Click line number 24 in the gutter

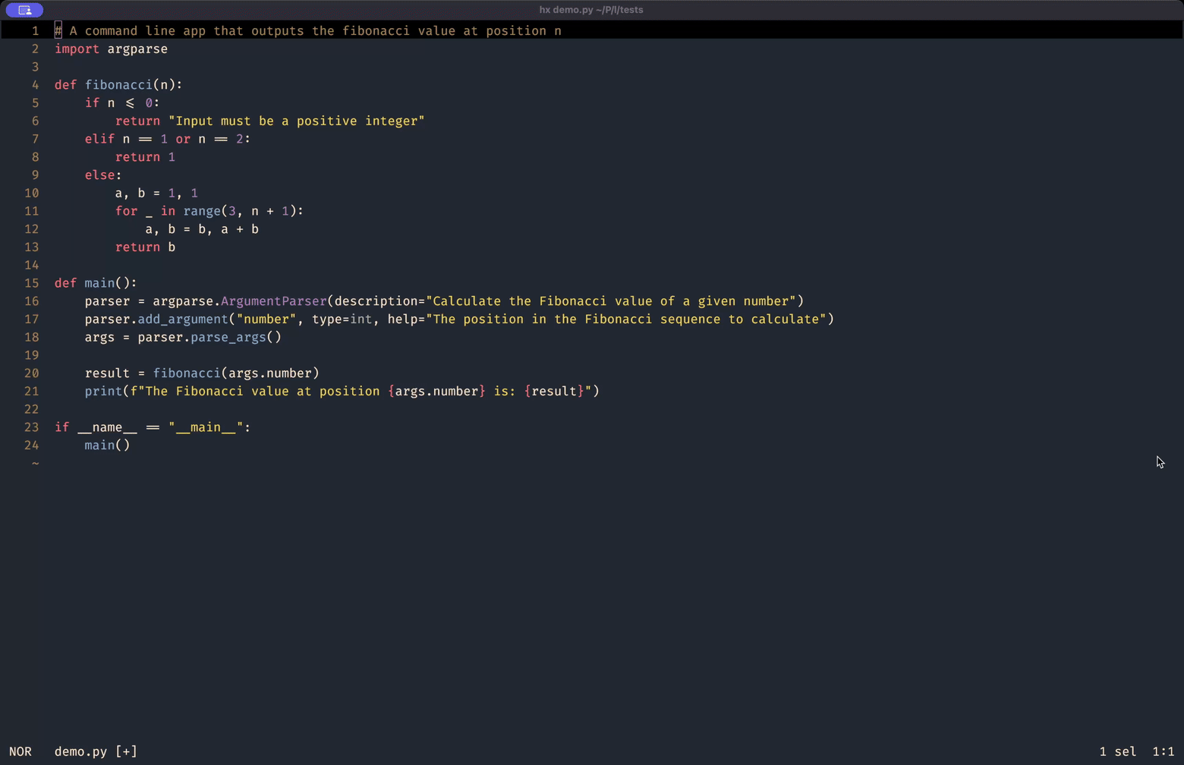[31, 445]
